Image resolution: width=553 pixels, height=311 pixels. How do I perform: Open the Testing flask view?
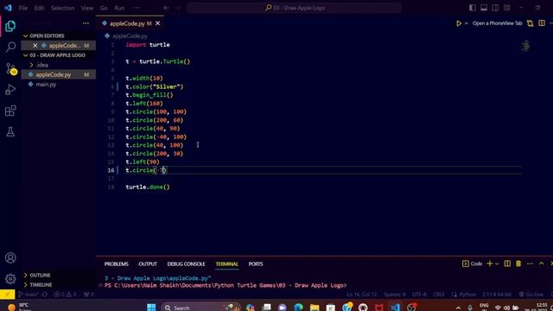point(10,132)
